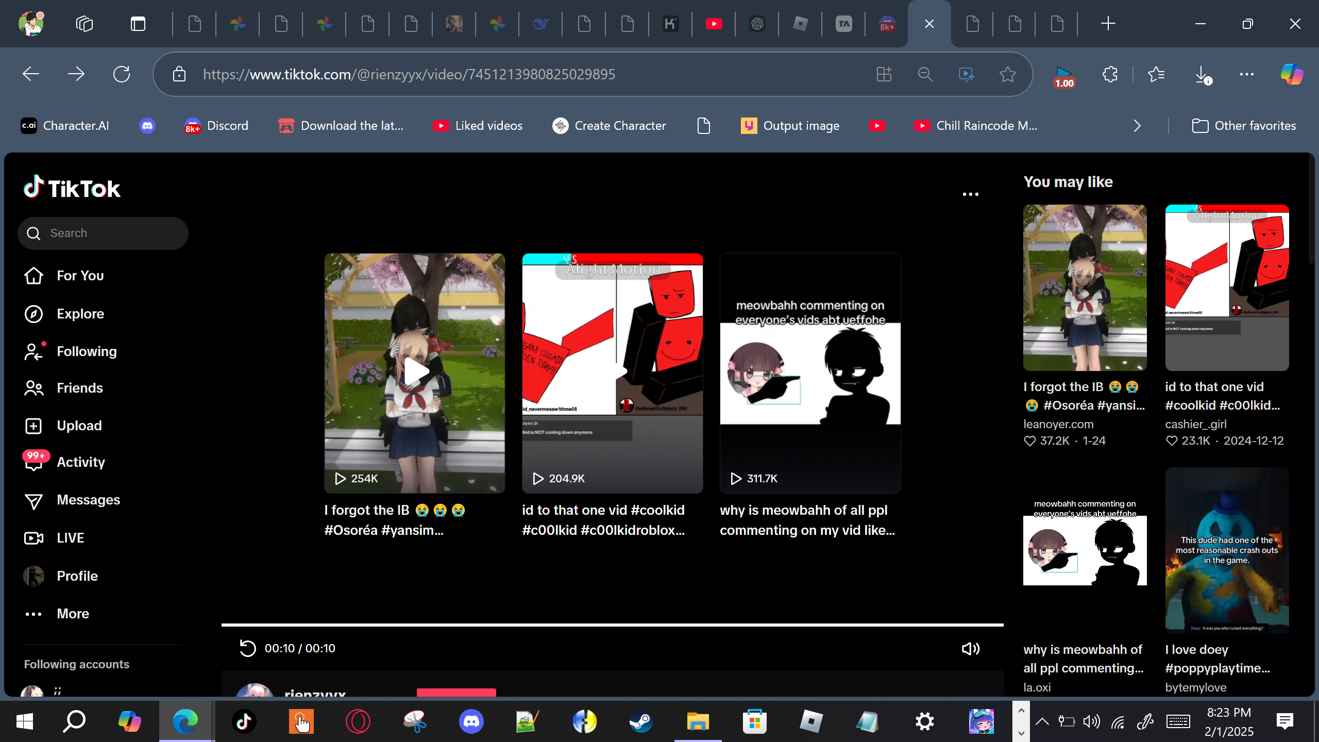
Task: Open Messages paper-plane icon in sidebar
Action: coord(34,500)
